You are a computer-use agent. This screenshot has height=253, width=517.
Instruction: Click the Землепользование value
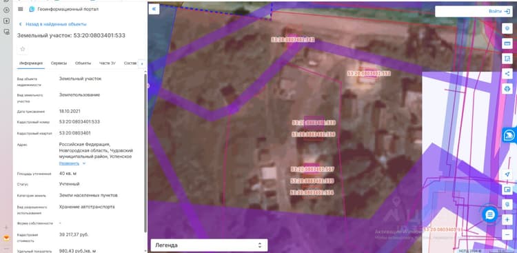coord(79,94)
